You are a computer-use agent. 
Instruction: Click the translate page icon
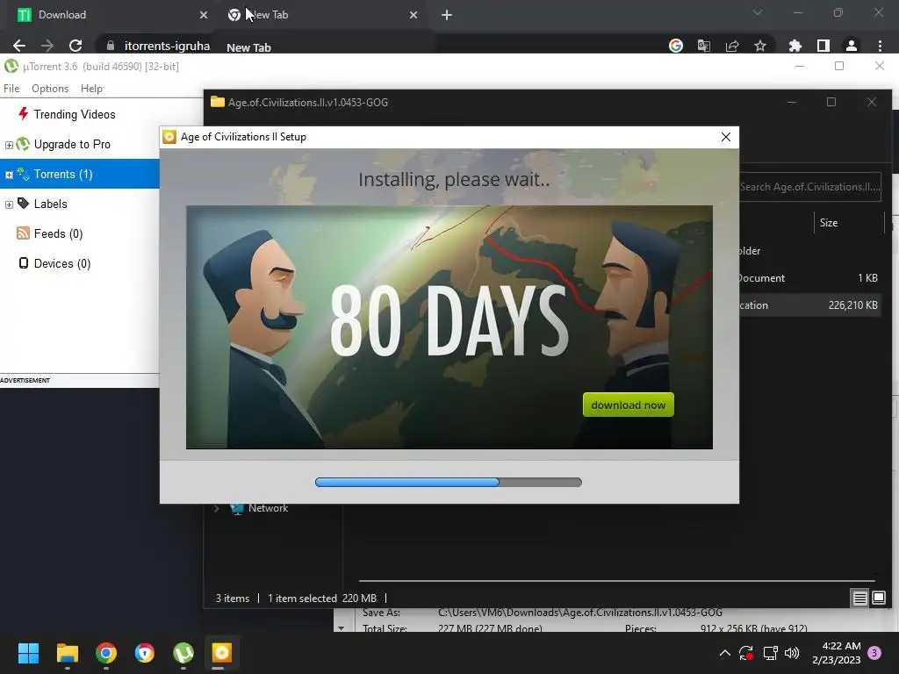(704, 46)
